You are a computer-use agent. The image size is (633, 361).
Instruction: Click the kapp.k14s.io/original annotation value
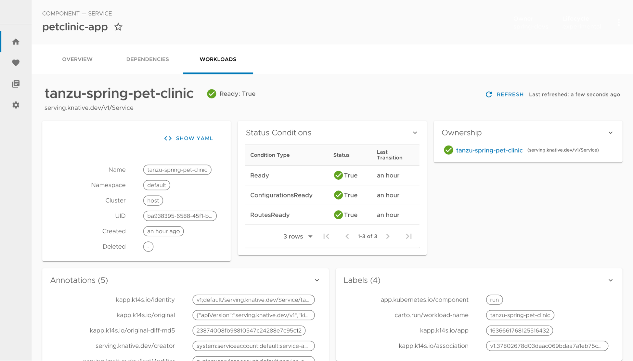click(x=253, y=315)
